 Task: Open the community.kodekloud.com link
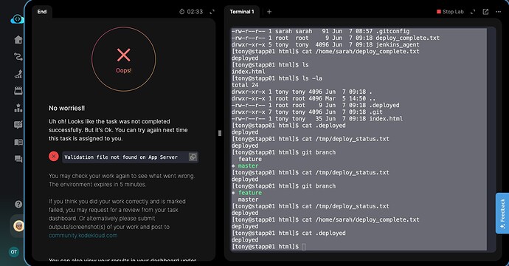pyautogui.click(x=83, y=236)
